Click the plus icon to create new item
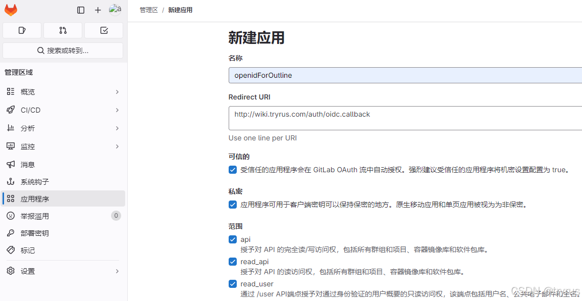582x301 pixels. 97,10
